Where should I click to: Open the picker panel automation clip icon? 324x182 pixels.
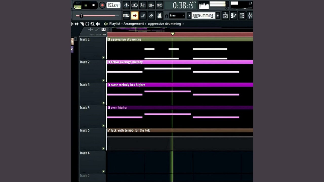tap(97, 30)
